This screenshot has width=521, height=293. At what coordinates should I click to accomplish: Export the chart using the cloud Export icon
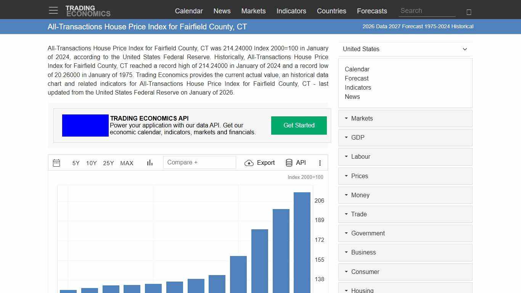[x=260, y=163]
